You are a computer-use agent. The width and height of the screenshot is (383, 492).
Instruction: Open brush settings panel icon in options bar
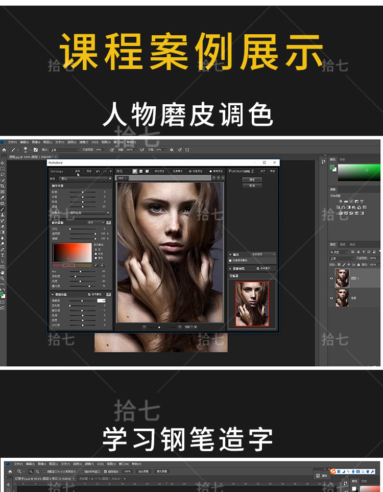[x=36, y=150]
